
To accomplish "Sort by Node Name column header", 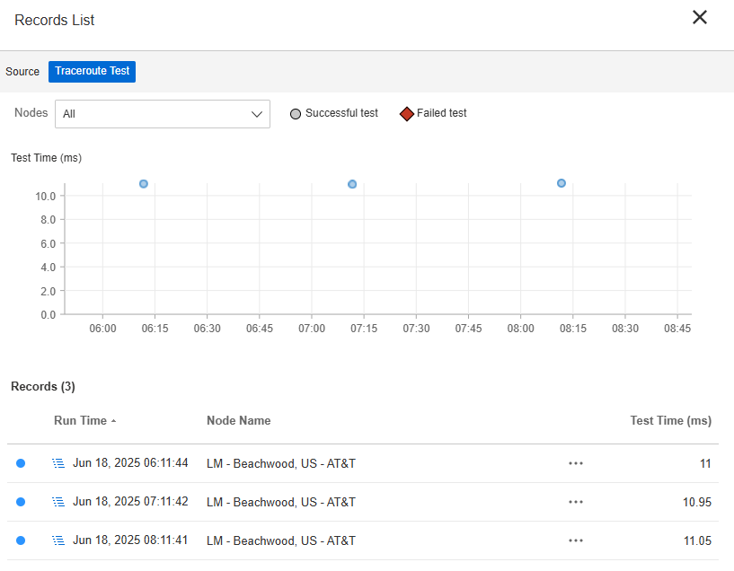I will 238,420.
